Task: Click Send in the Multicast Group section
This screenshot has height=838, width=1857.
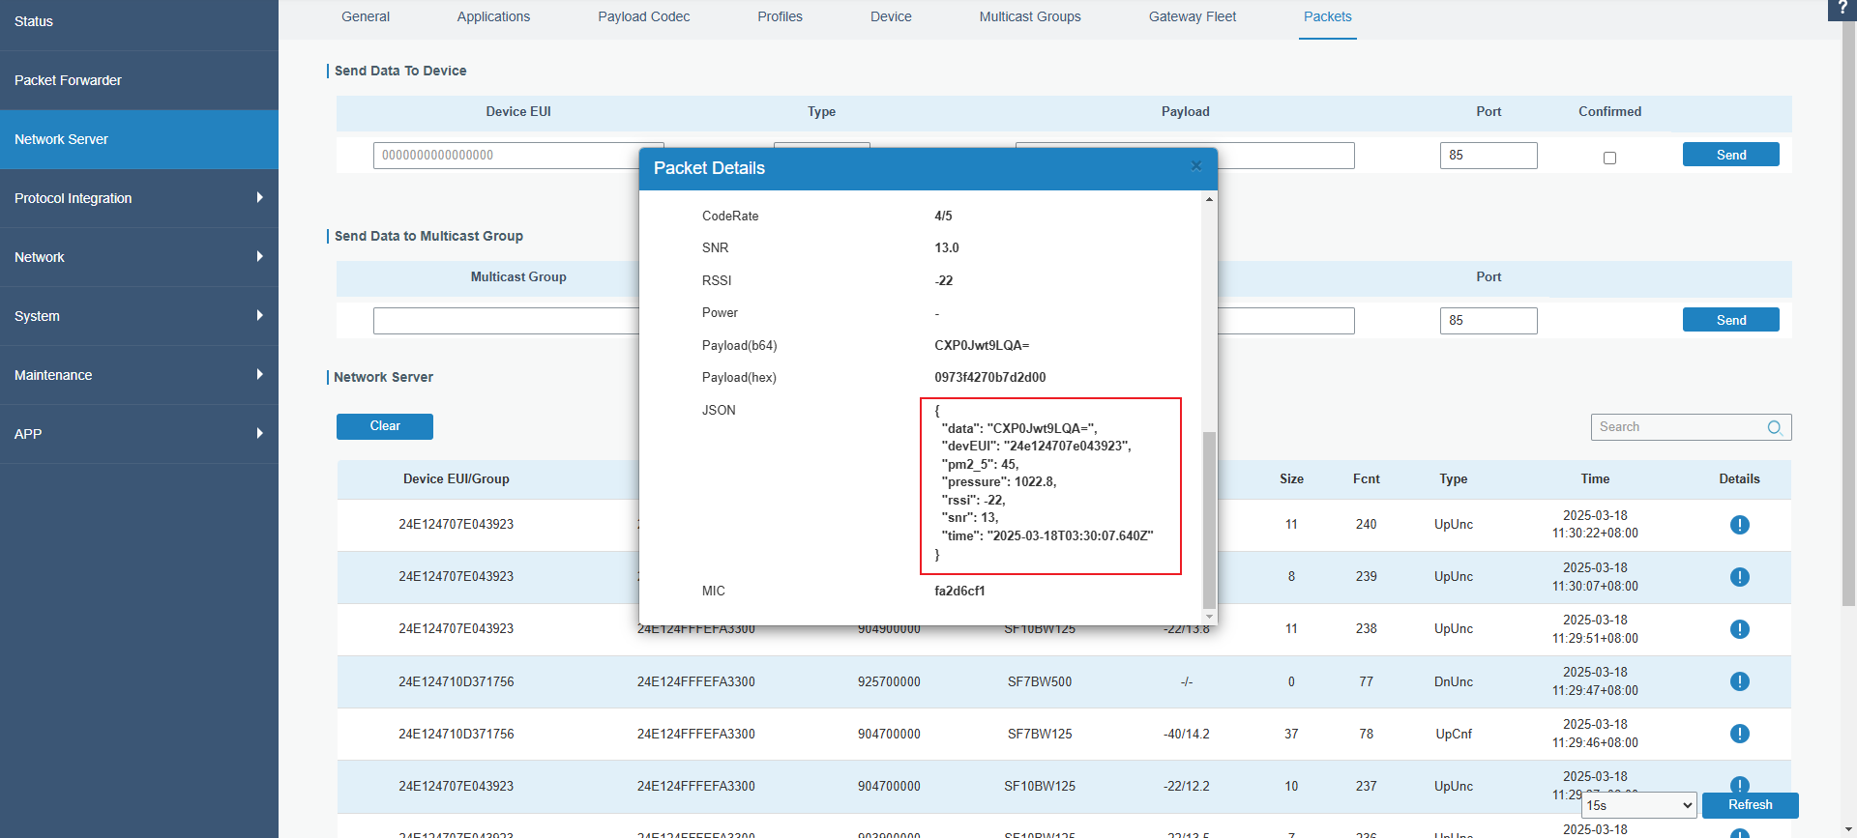Action: point(1730,320)
